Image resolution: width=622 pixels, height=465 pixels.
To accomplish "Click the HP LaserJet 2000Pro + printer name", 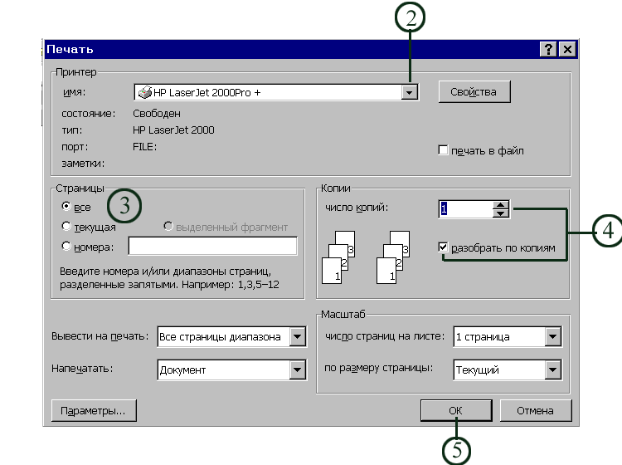I will pos(207,92).
